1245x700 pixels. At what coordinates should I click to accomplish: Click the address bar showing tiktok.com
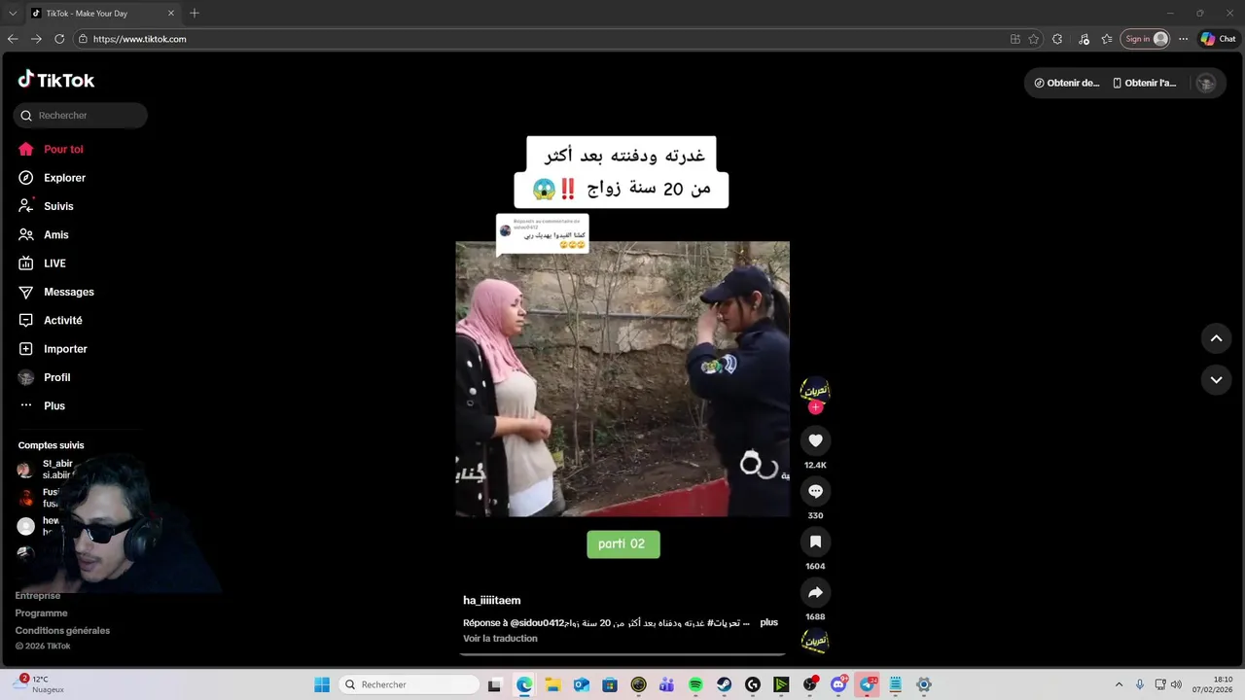tap(535, 39)
